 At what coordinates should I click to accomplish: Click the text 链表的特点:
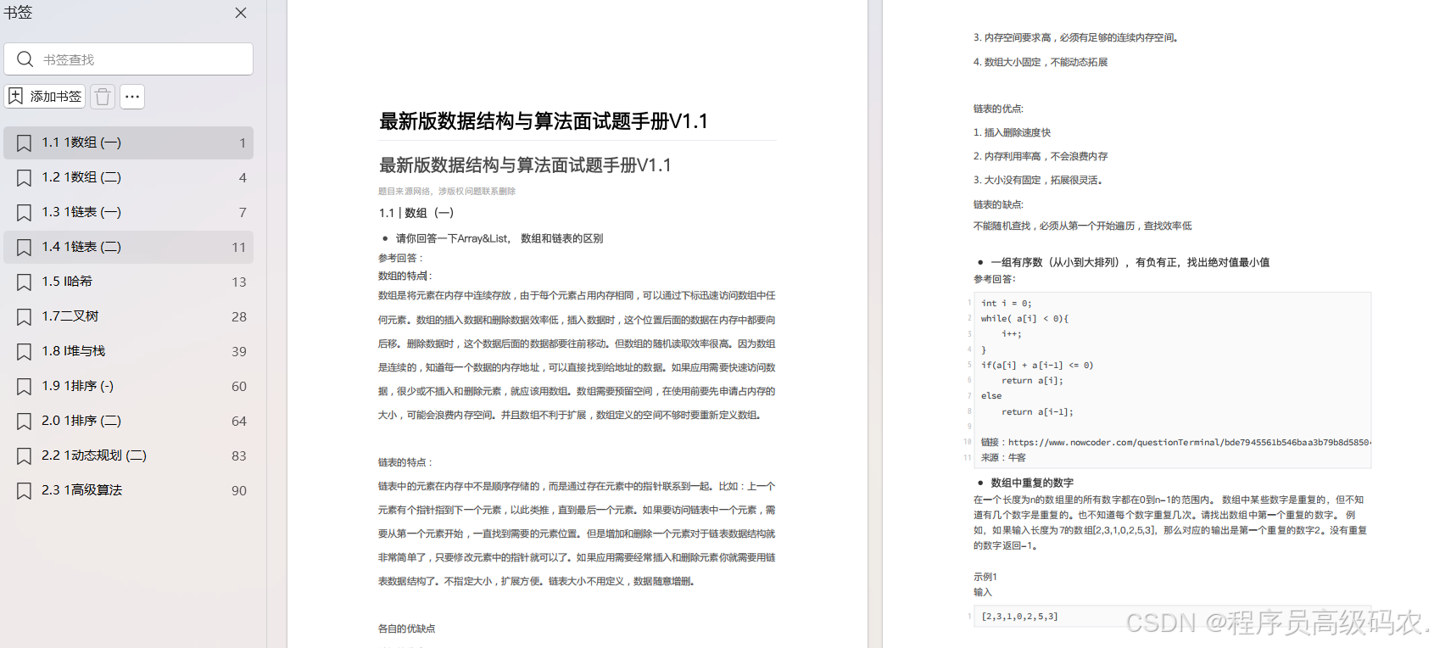click(x=405, y=462)
